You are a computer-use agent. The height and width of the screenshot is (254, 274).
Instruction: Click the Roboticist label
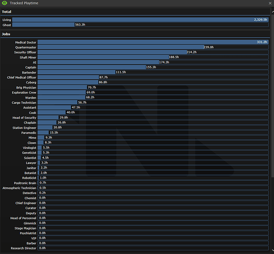click(29, 178)
